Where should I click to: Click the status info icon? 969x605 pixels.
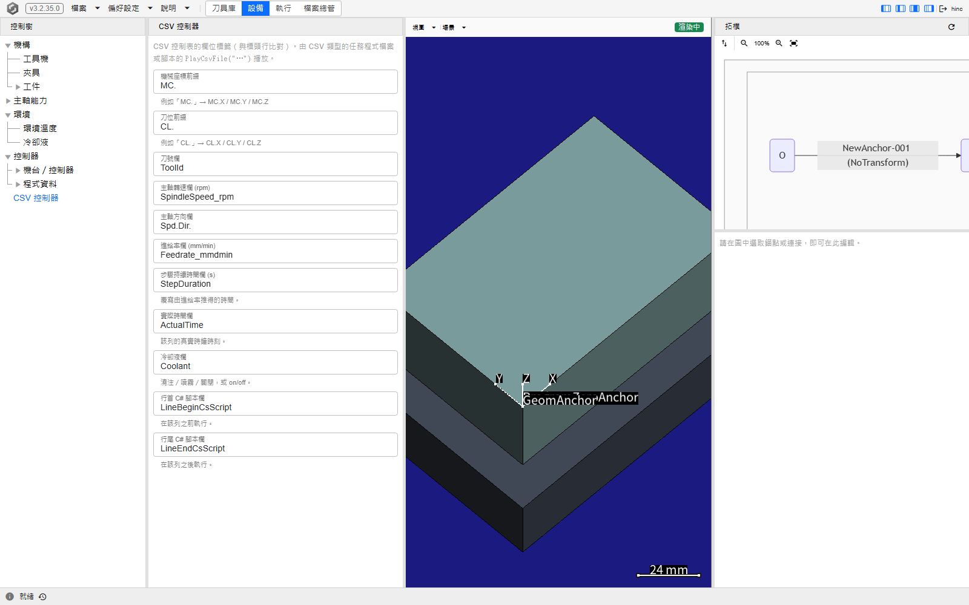point(10,597)
